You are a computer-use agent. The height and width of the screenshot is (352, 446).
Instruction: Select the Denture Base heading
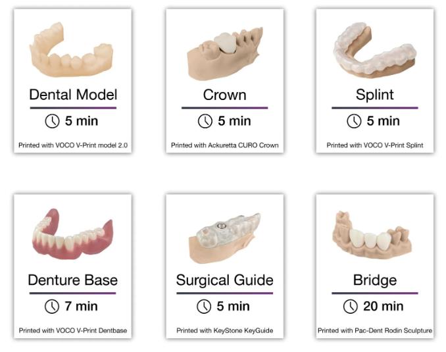tap(72, 280)
